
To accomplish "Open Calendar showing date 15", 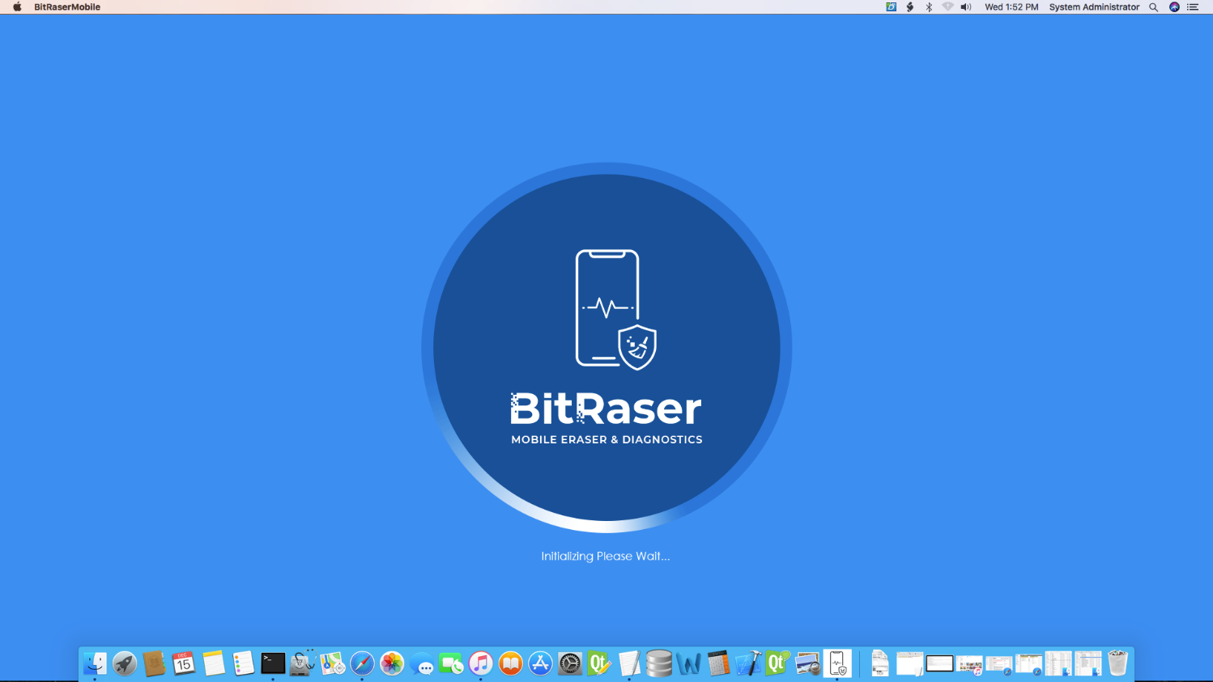I will [x=184, y=663].
